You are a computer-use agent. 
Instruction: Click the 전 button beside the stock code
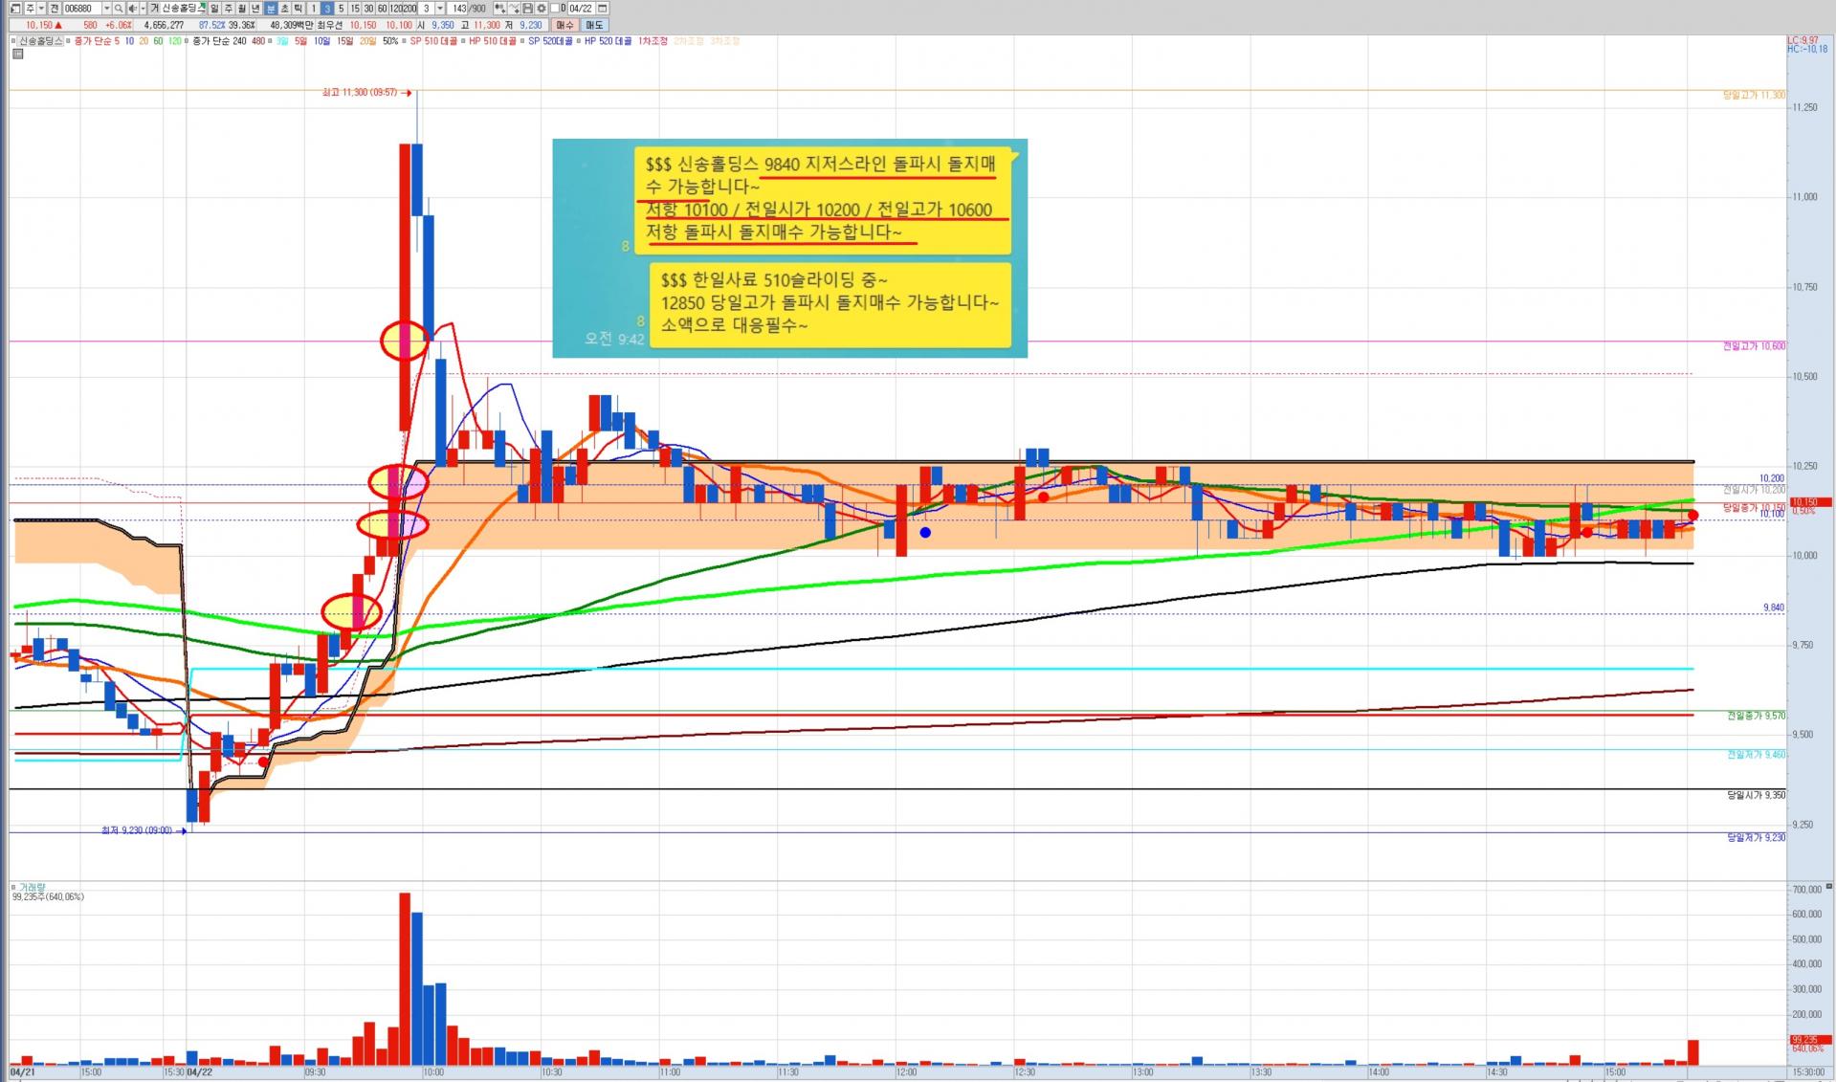pyautogui.click(x=55, y=9)
